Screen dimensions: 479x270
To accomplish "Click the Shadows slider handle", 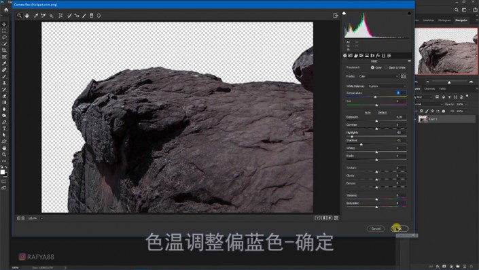I will [361, 144].
